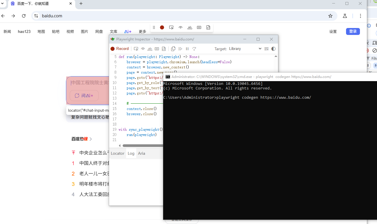Screen dimensions: 377x224
Task: Click the Ai+ link in Baidu nav
Action: (x=128, y=31)
